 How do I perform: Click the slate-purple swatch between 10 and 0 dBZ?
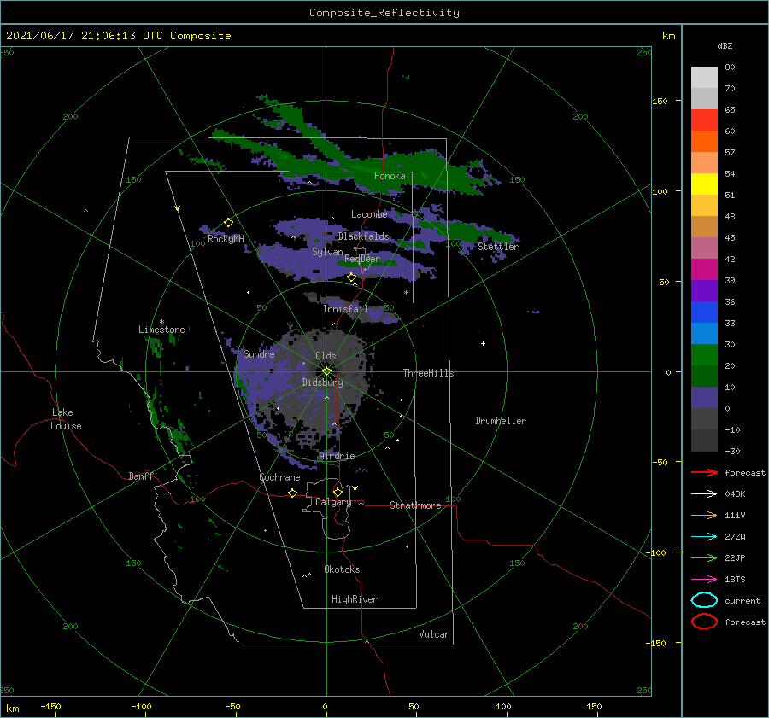(x=704, y=398)
